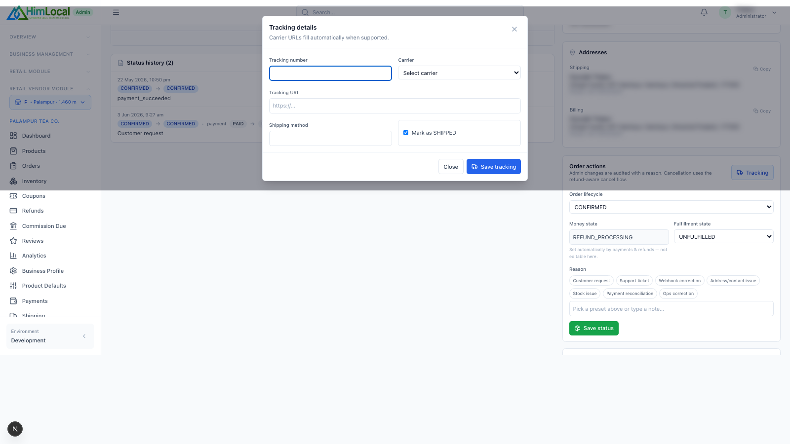Click the Inventory boxes icon
Viewport: 790px width, 444px height.
(x=13, y=181)
